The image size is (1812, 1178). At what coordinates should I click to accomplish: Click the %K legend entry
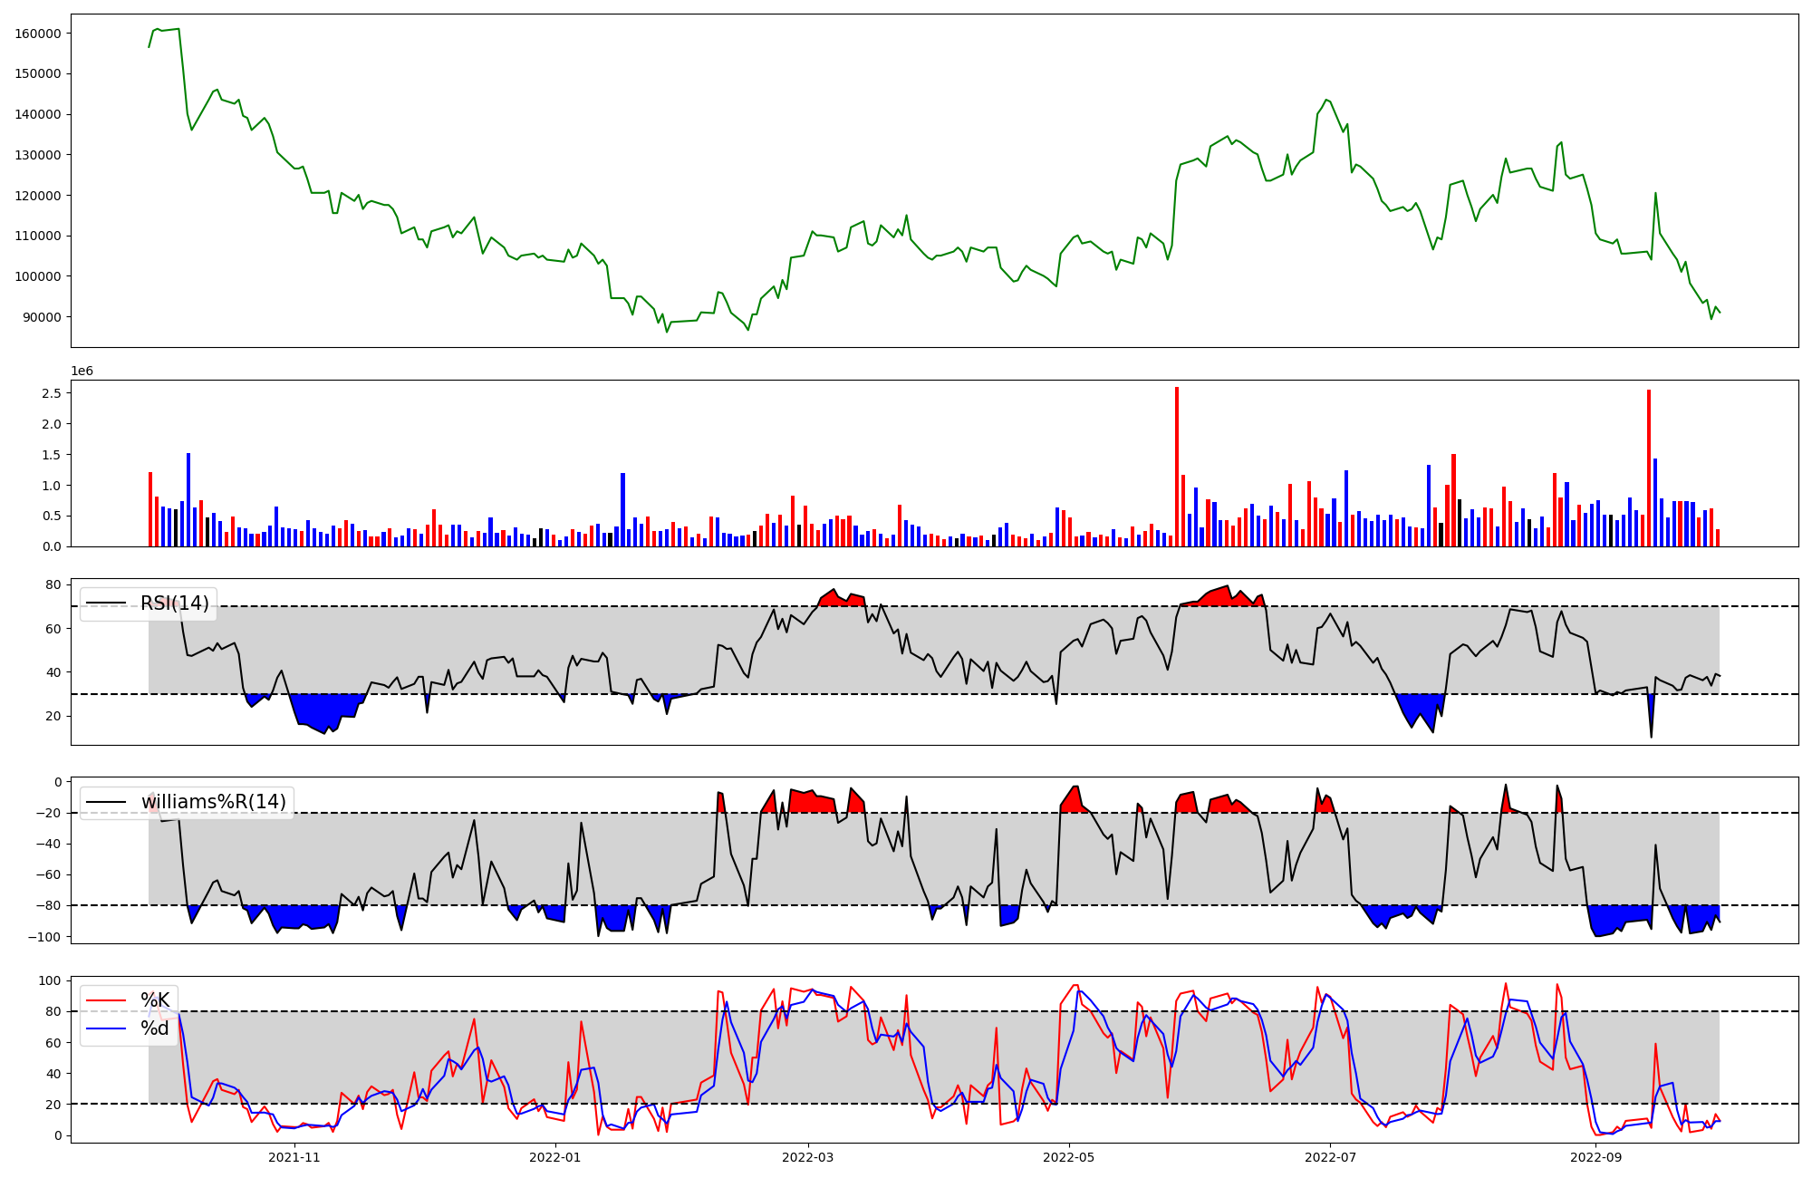click(x=155, y=1000)
